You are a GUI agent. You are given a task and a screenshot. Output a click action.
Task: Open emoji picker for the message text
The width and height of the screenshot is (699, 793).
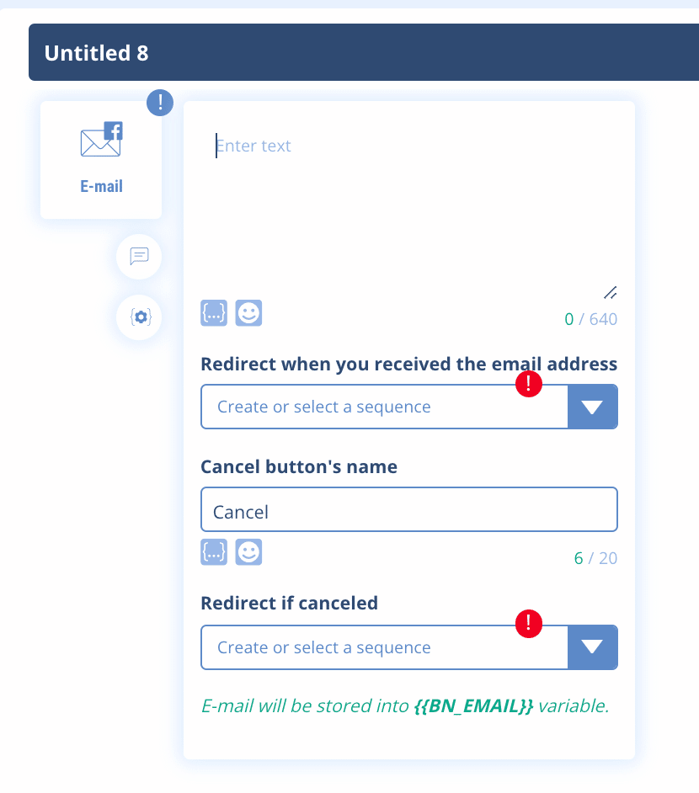[x=248, y=313]
